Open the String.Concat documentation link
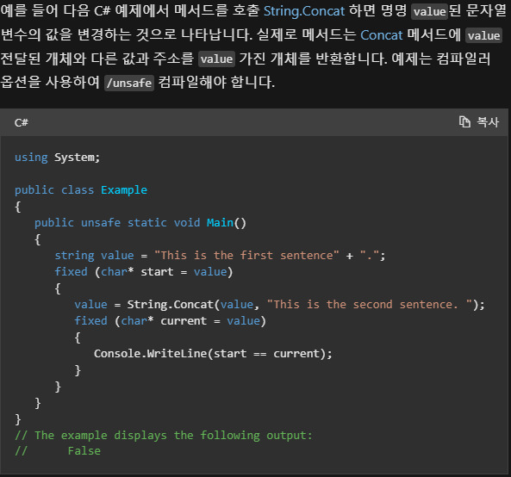511x477 pixels. (303, 11)
